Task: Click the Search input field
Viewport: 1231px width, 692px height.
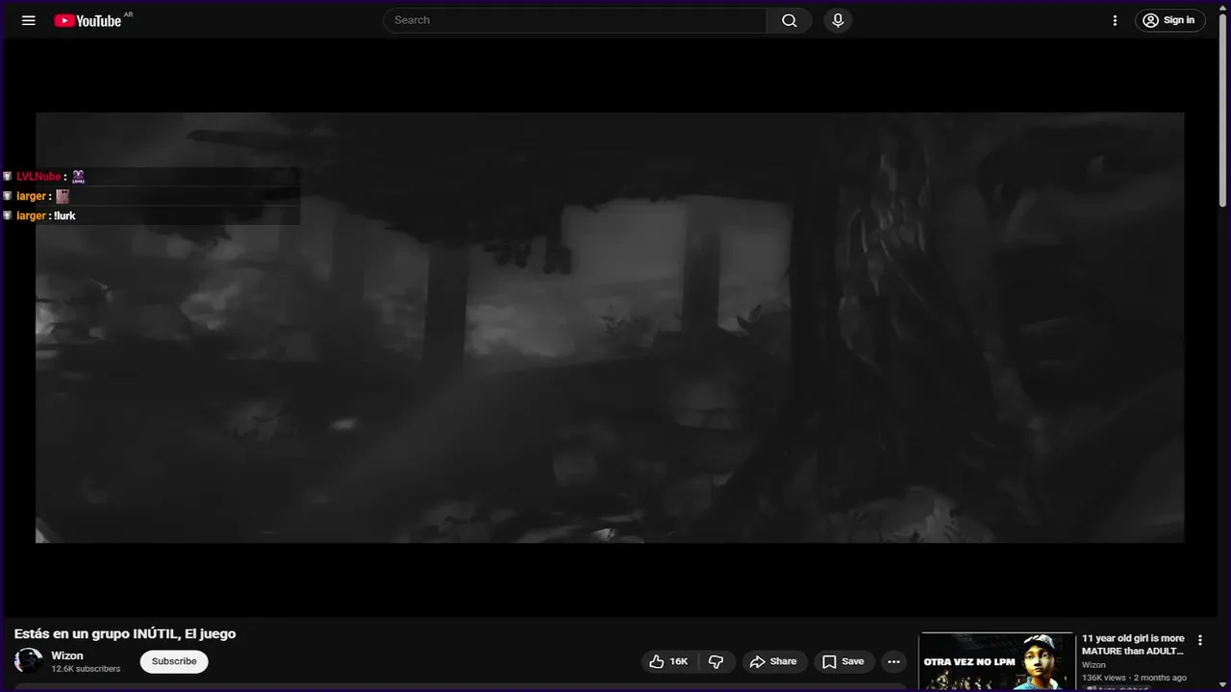Action: tap(575, 20)
